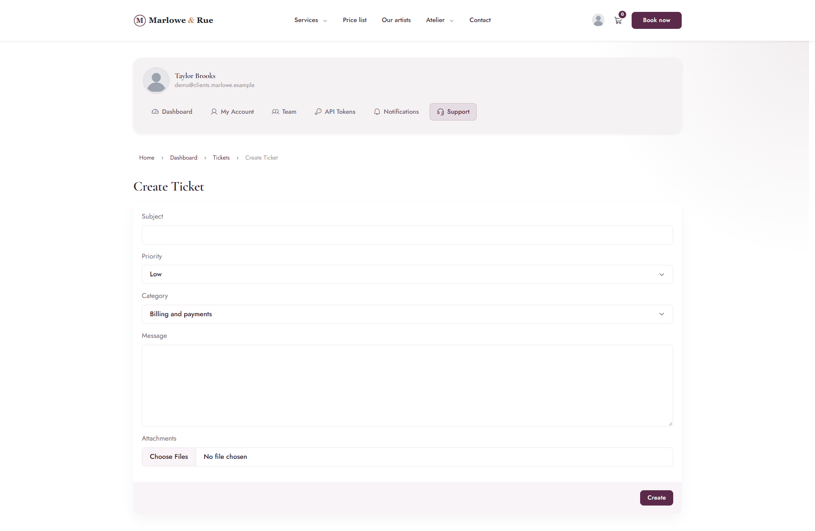Image resolution: width=815 pixels, height=531 pixels.
Task: Click the Taylor Brooks name text
Action: 195,76
